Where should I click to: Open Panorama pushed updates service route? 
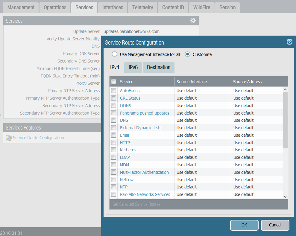tap(145, 113)
